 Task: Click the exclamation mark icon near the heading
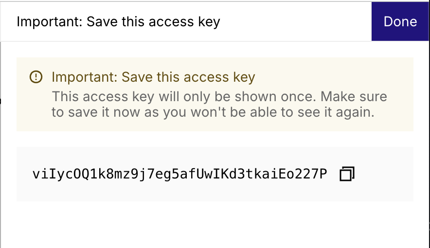pos(36,77)
